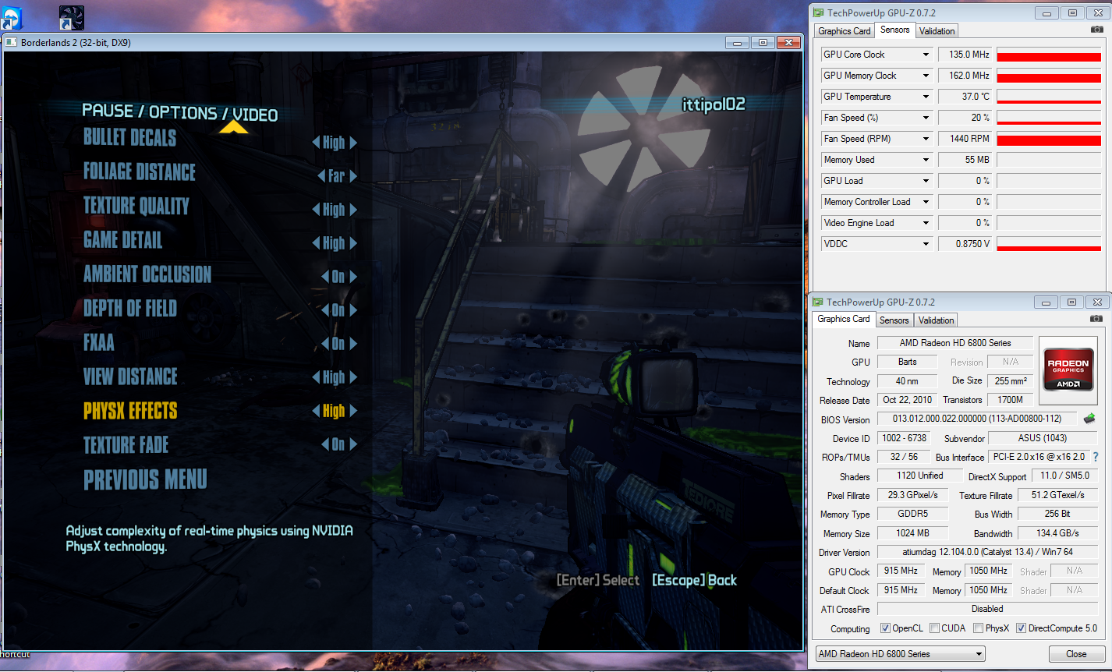The height and width of the screenshot is (672, 1112).
Task: Click the yellow up arrow under the Video heading
Action: (233, 128)
